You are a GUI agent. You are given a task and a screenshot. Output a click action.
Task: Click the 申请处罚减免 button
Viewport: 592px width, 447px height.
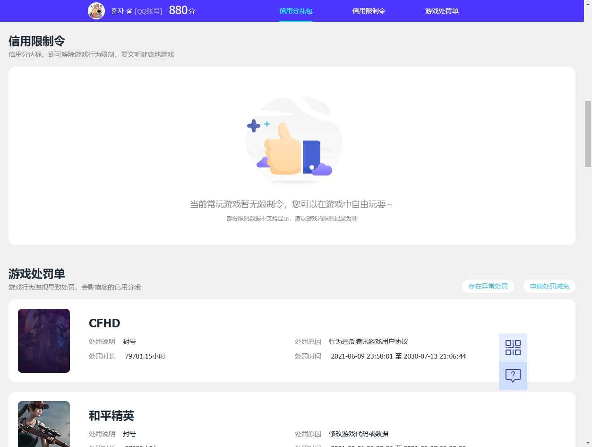[549, 286]
